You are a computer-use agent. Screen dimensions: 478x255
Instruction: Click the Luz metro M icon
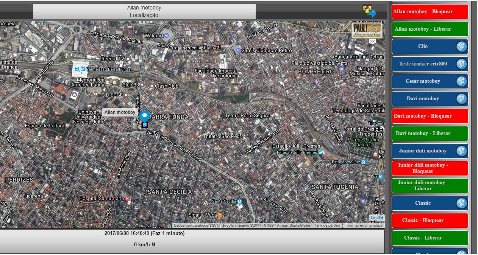point(381,176)
